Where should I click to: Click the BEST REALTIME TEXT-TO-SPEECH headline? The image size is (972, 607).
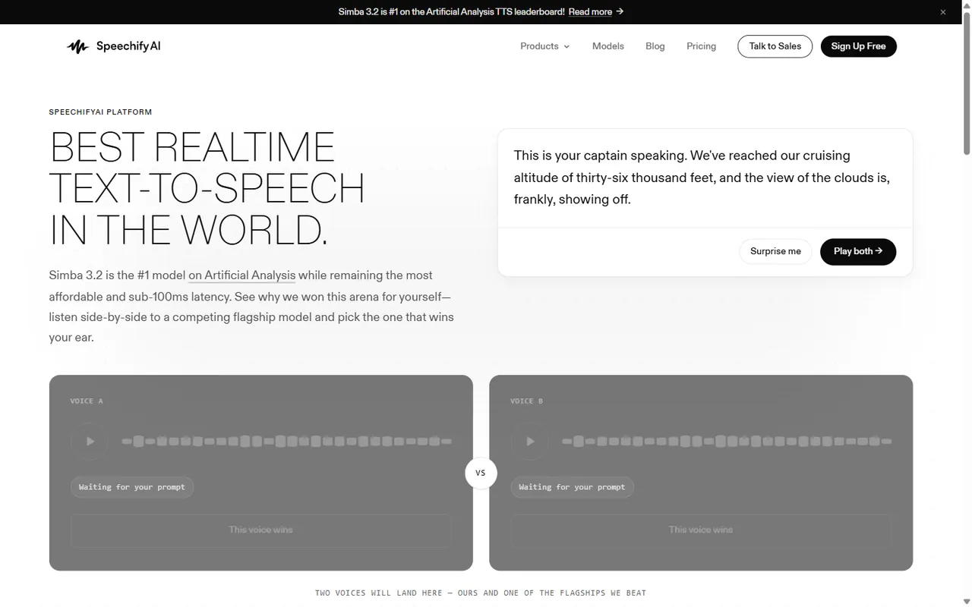[x=207, y=189]
